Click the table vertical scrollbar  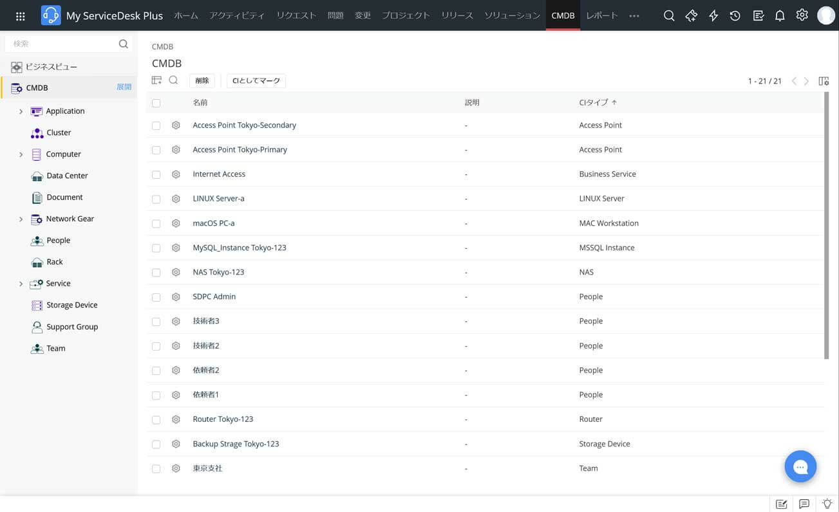click(x=827, y=225)
